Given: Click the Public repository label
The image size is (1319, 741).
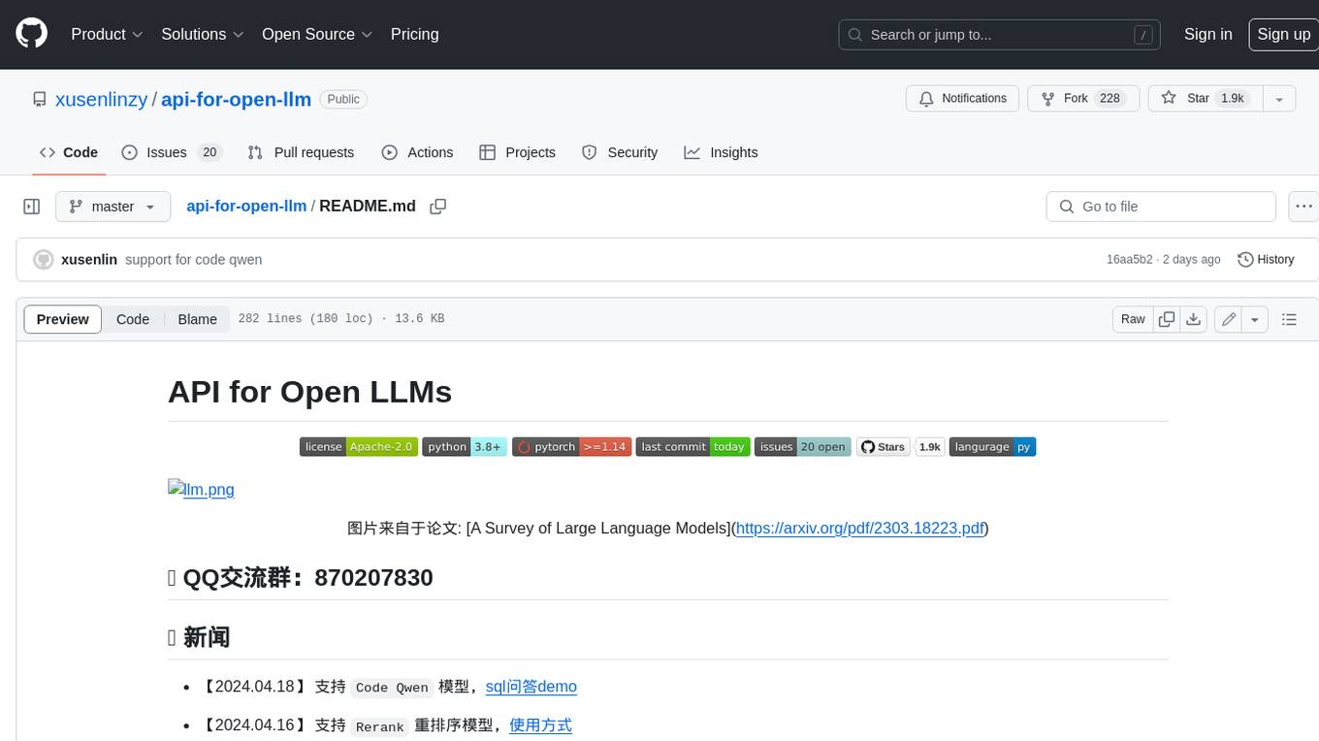Looking at the screenshot, I should point(343,99).
